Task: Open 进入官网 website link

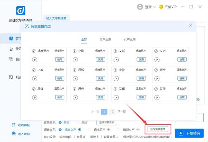Action: [x=24, y=134]
